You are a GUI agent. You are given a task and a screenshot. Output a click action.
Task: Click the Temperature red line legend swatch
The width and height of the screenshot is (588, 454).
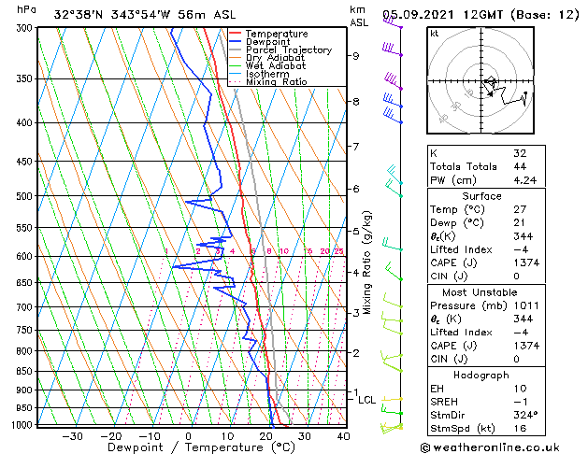[x=235, y=34]
